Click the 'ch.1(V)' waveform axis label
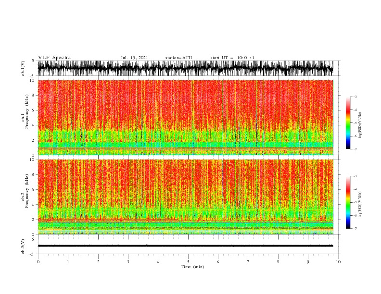Viewport: 381px width, 294px height. (23, 68)
